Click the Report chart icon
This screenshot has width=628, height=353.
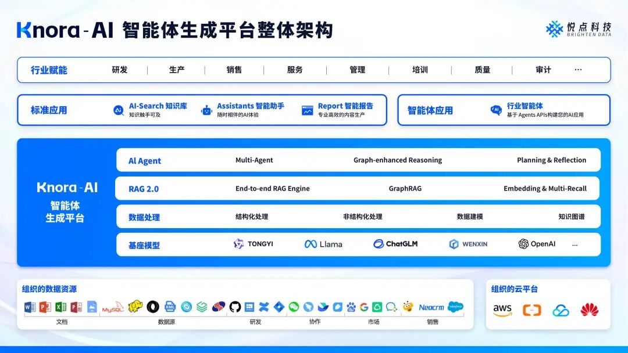(x=307, y=110)
